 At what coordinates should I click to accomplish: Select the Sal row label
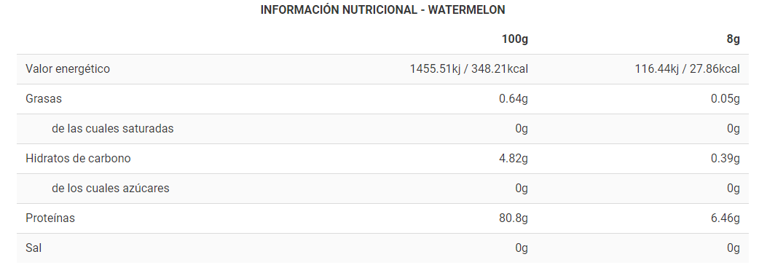coord(34,248)
